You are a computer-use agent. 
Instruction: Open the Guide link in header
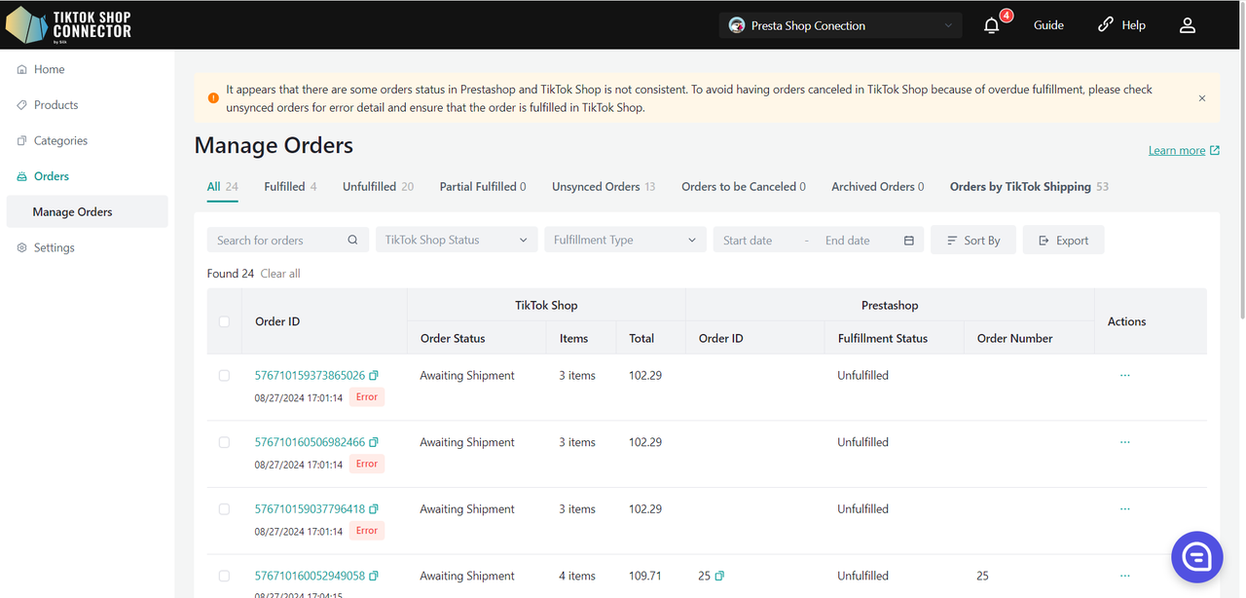click(1048, 25)
